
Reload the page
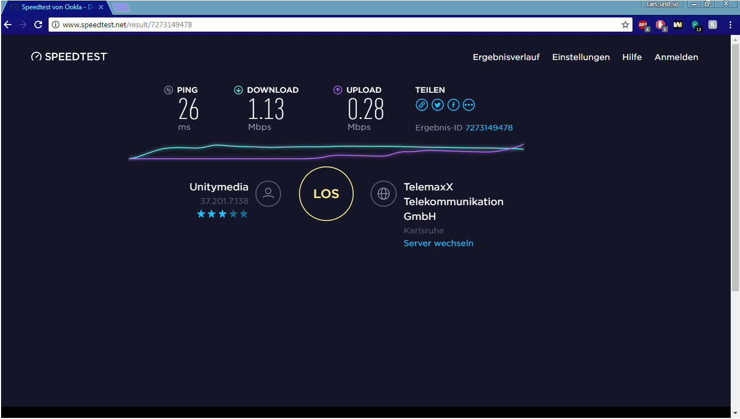coord(38,25)
